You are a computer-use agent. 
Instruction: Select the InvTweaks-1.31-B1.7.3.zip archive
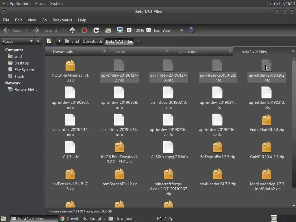[70, 180]
